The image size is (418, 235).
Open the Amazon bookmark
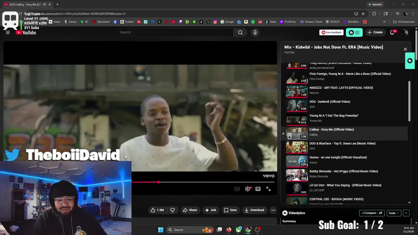[x=246, y=22]
